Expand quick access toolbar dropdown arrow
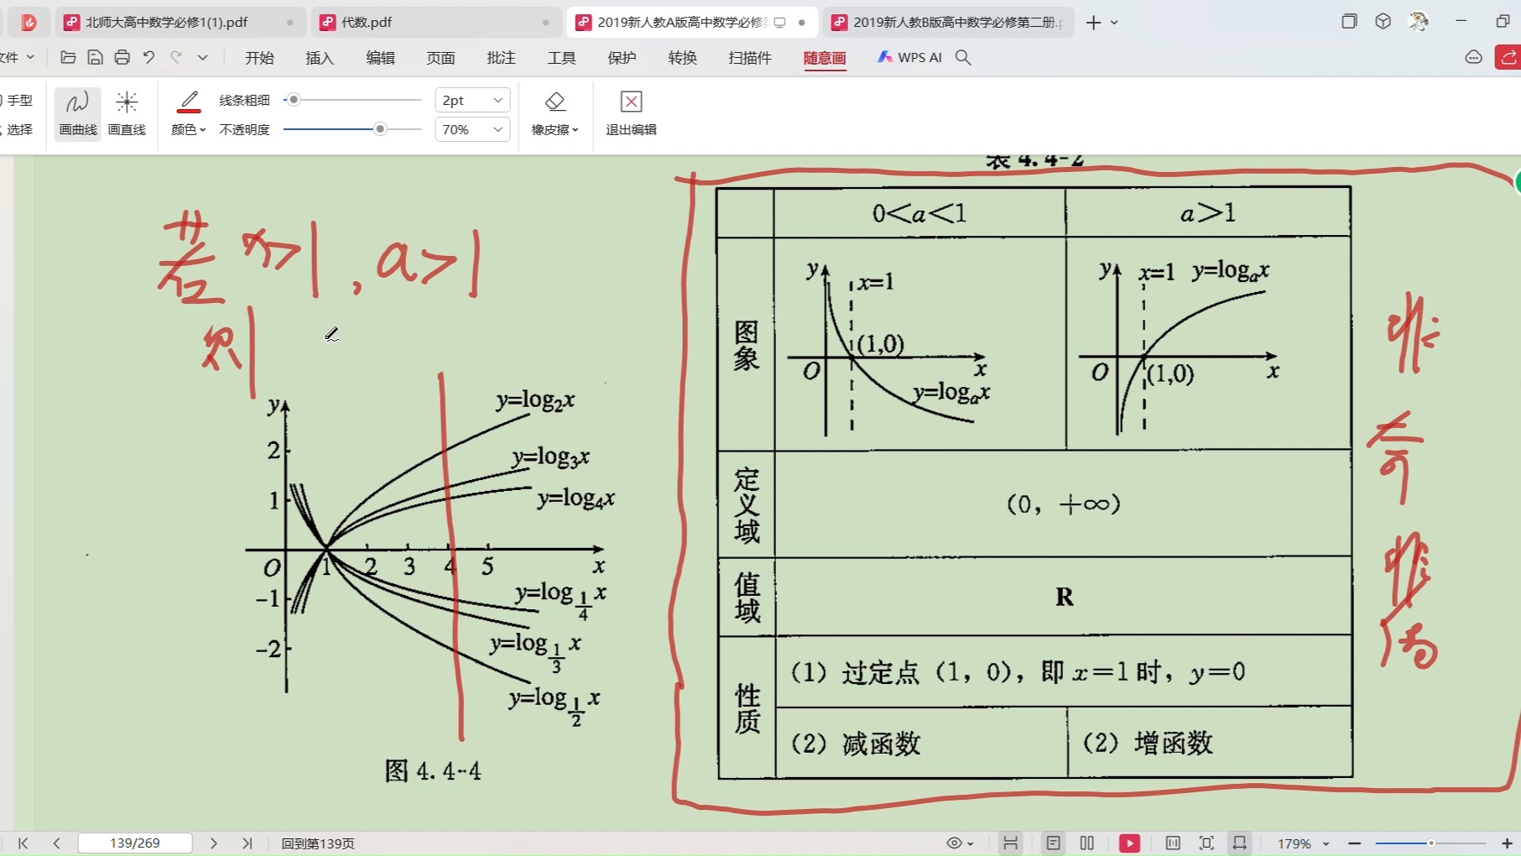 (202, 57)
